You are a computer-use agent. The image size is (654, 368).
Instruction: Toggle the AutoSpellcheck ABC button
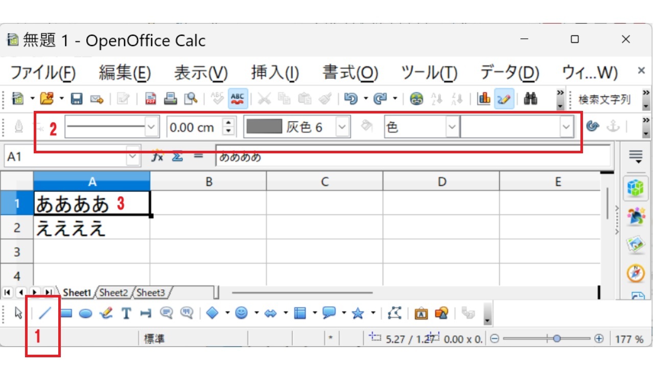[x=238, y=99]
